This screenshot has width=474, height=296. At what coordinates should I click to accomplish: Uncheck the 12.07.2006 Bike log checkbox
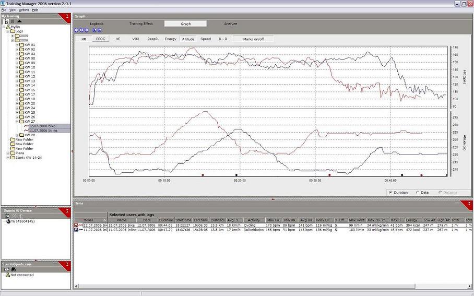click(x=76, y=225)
